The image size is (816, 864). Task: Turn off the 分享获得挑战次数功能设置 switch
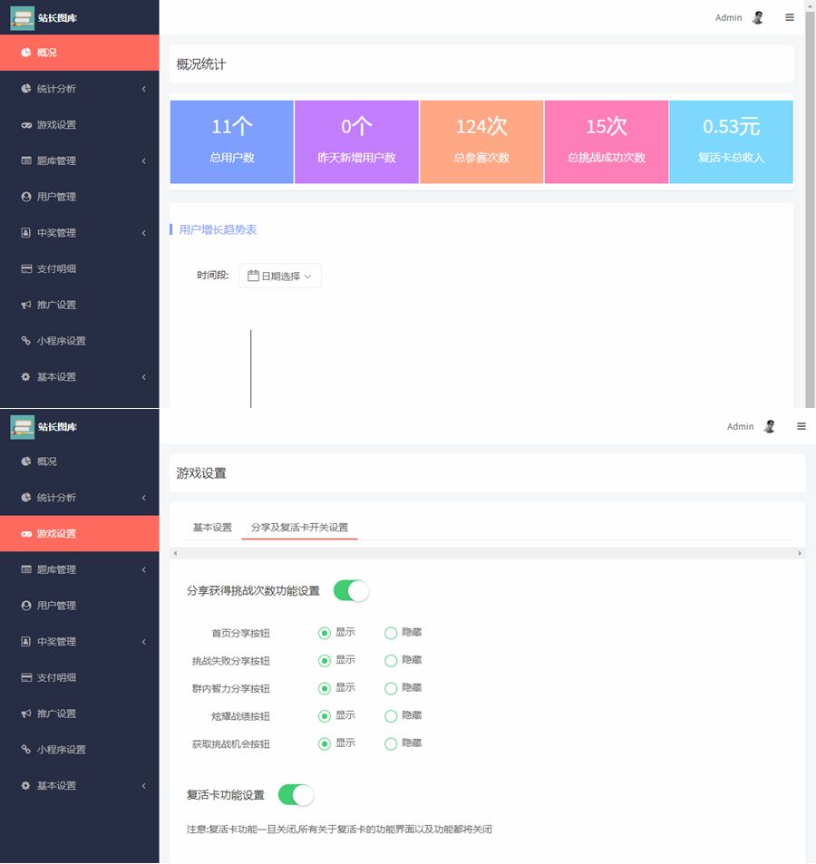point(351,591)
